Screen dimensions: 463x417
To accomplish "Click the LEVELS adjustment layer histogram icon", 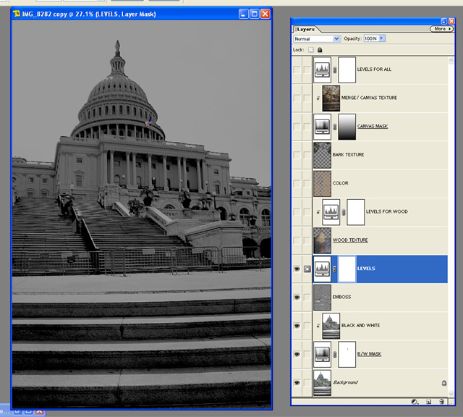I will pyautogui.click(x=322, y=269).
